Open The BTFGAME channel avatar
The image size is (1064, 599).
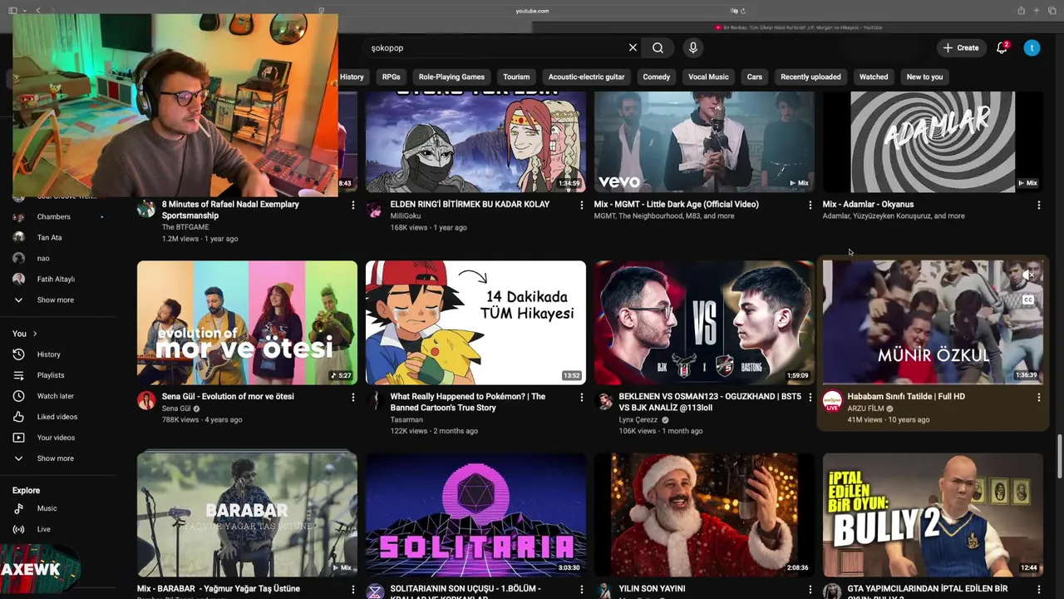click(x=146, y=209)
